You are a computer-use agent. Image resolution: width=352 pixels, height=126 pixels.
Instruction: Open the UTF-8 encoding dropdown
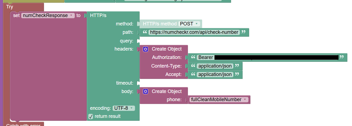[123, 108]
